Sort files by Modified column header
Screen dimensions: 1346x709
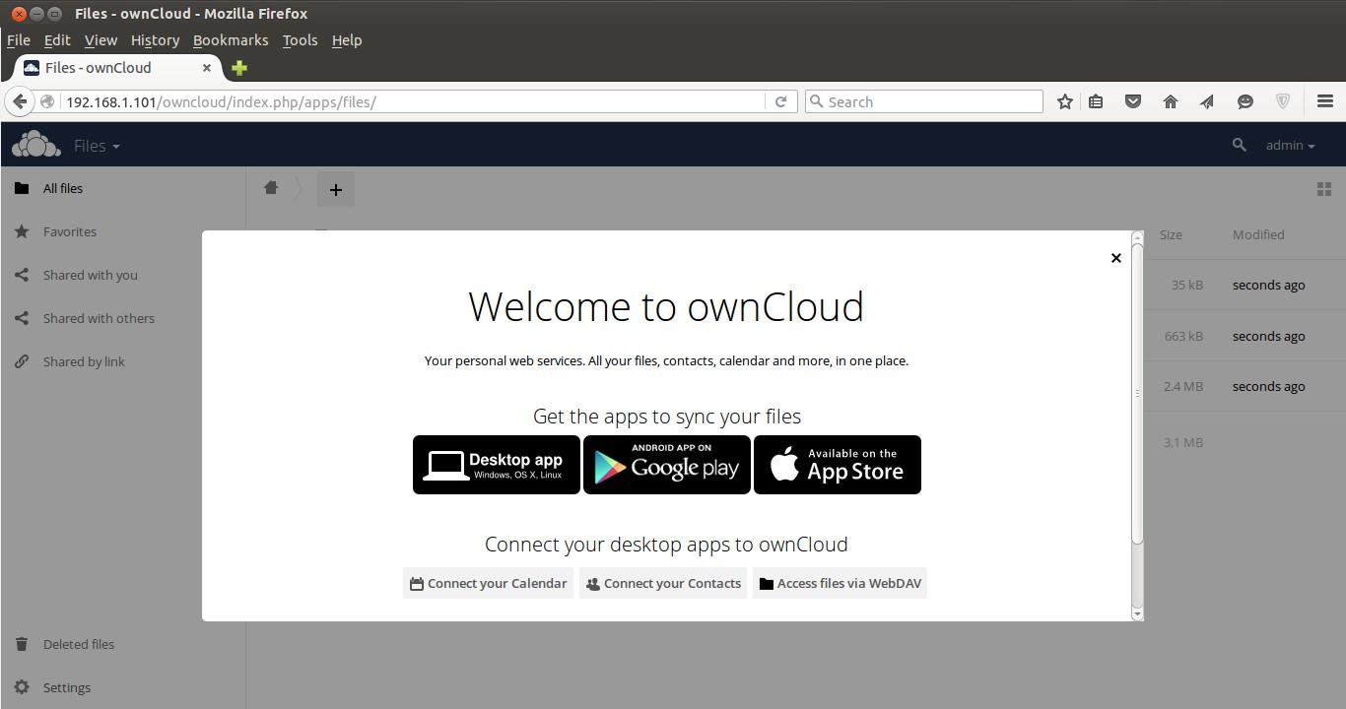tap(1258, 234)
